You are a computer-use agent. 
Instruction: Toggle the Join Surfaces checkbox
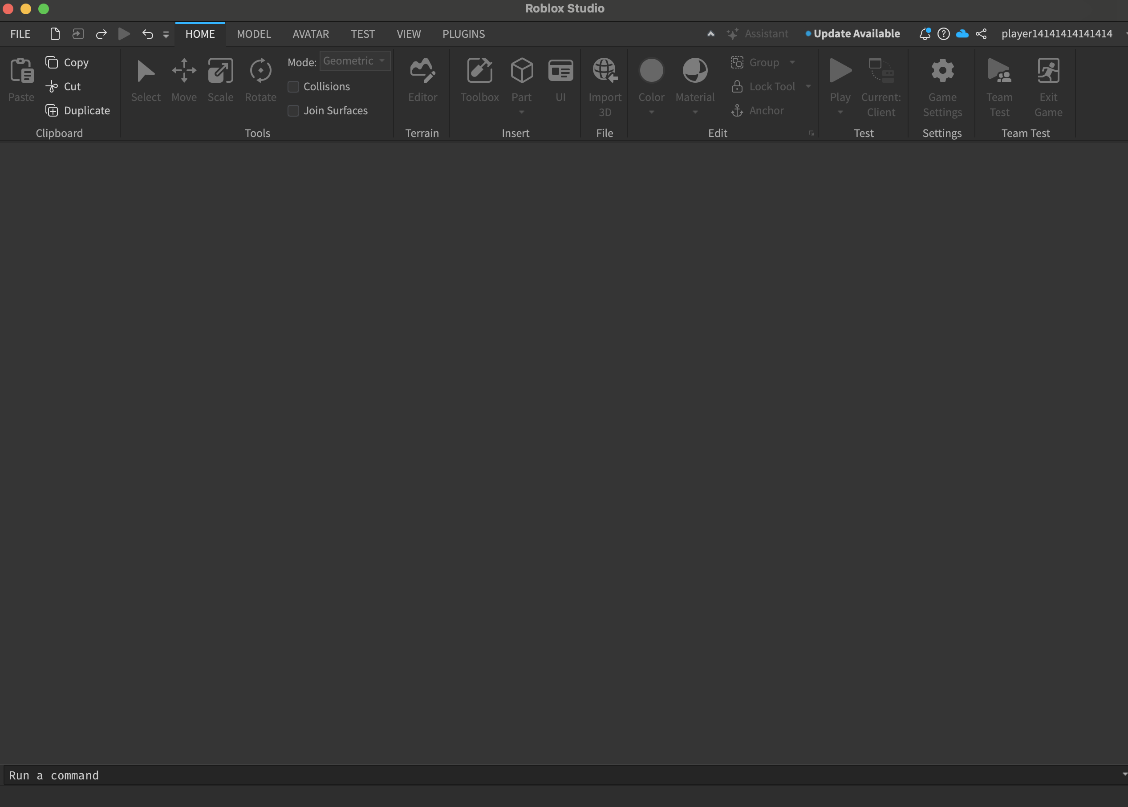point(293,110)
